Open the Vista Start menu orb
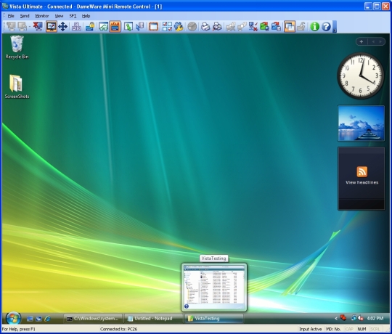This screenshot has height=334, width=392. point(13,319)
